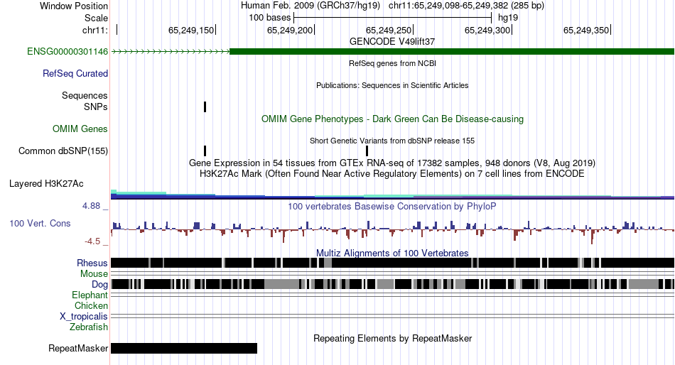Click Short Genetic Variants from dbSNP title

(392, 141)
